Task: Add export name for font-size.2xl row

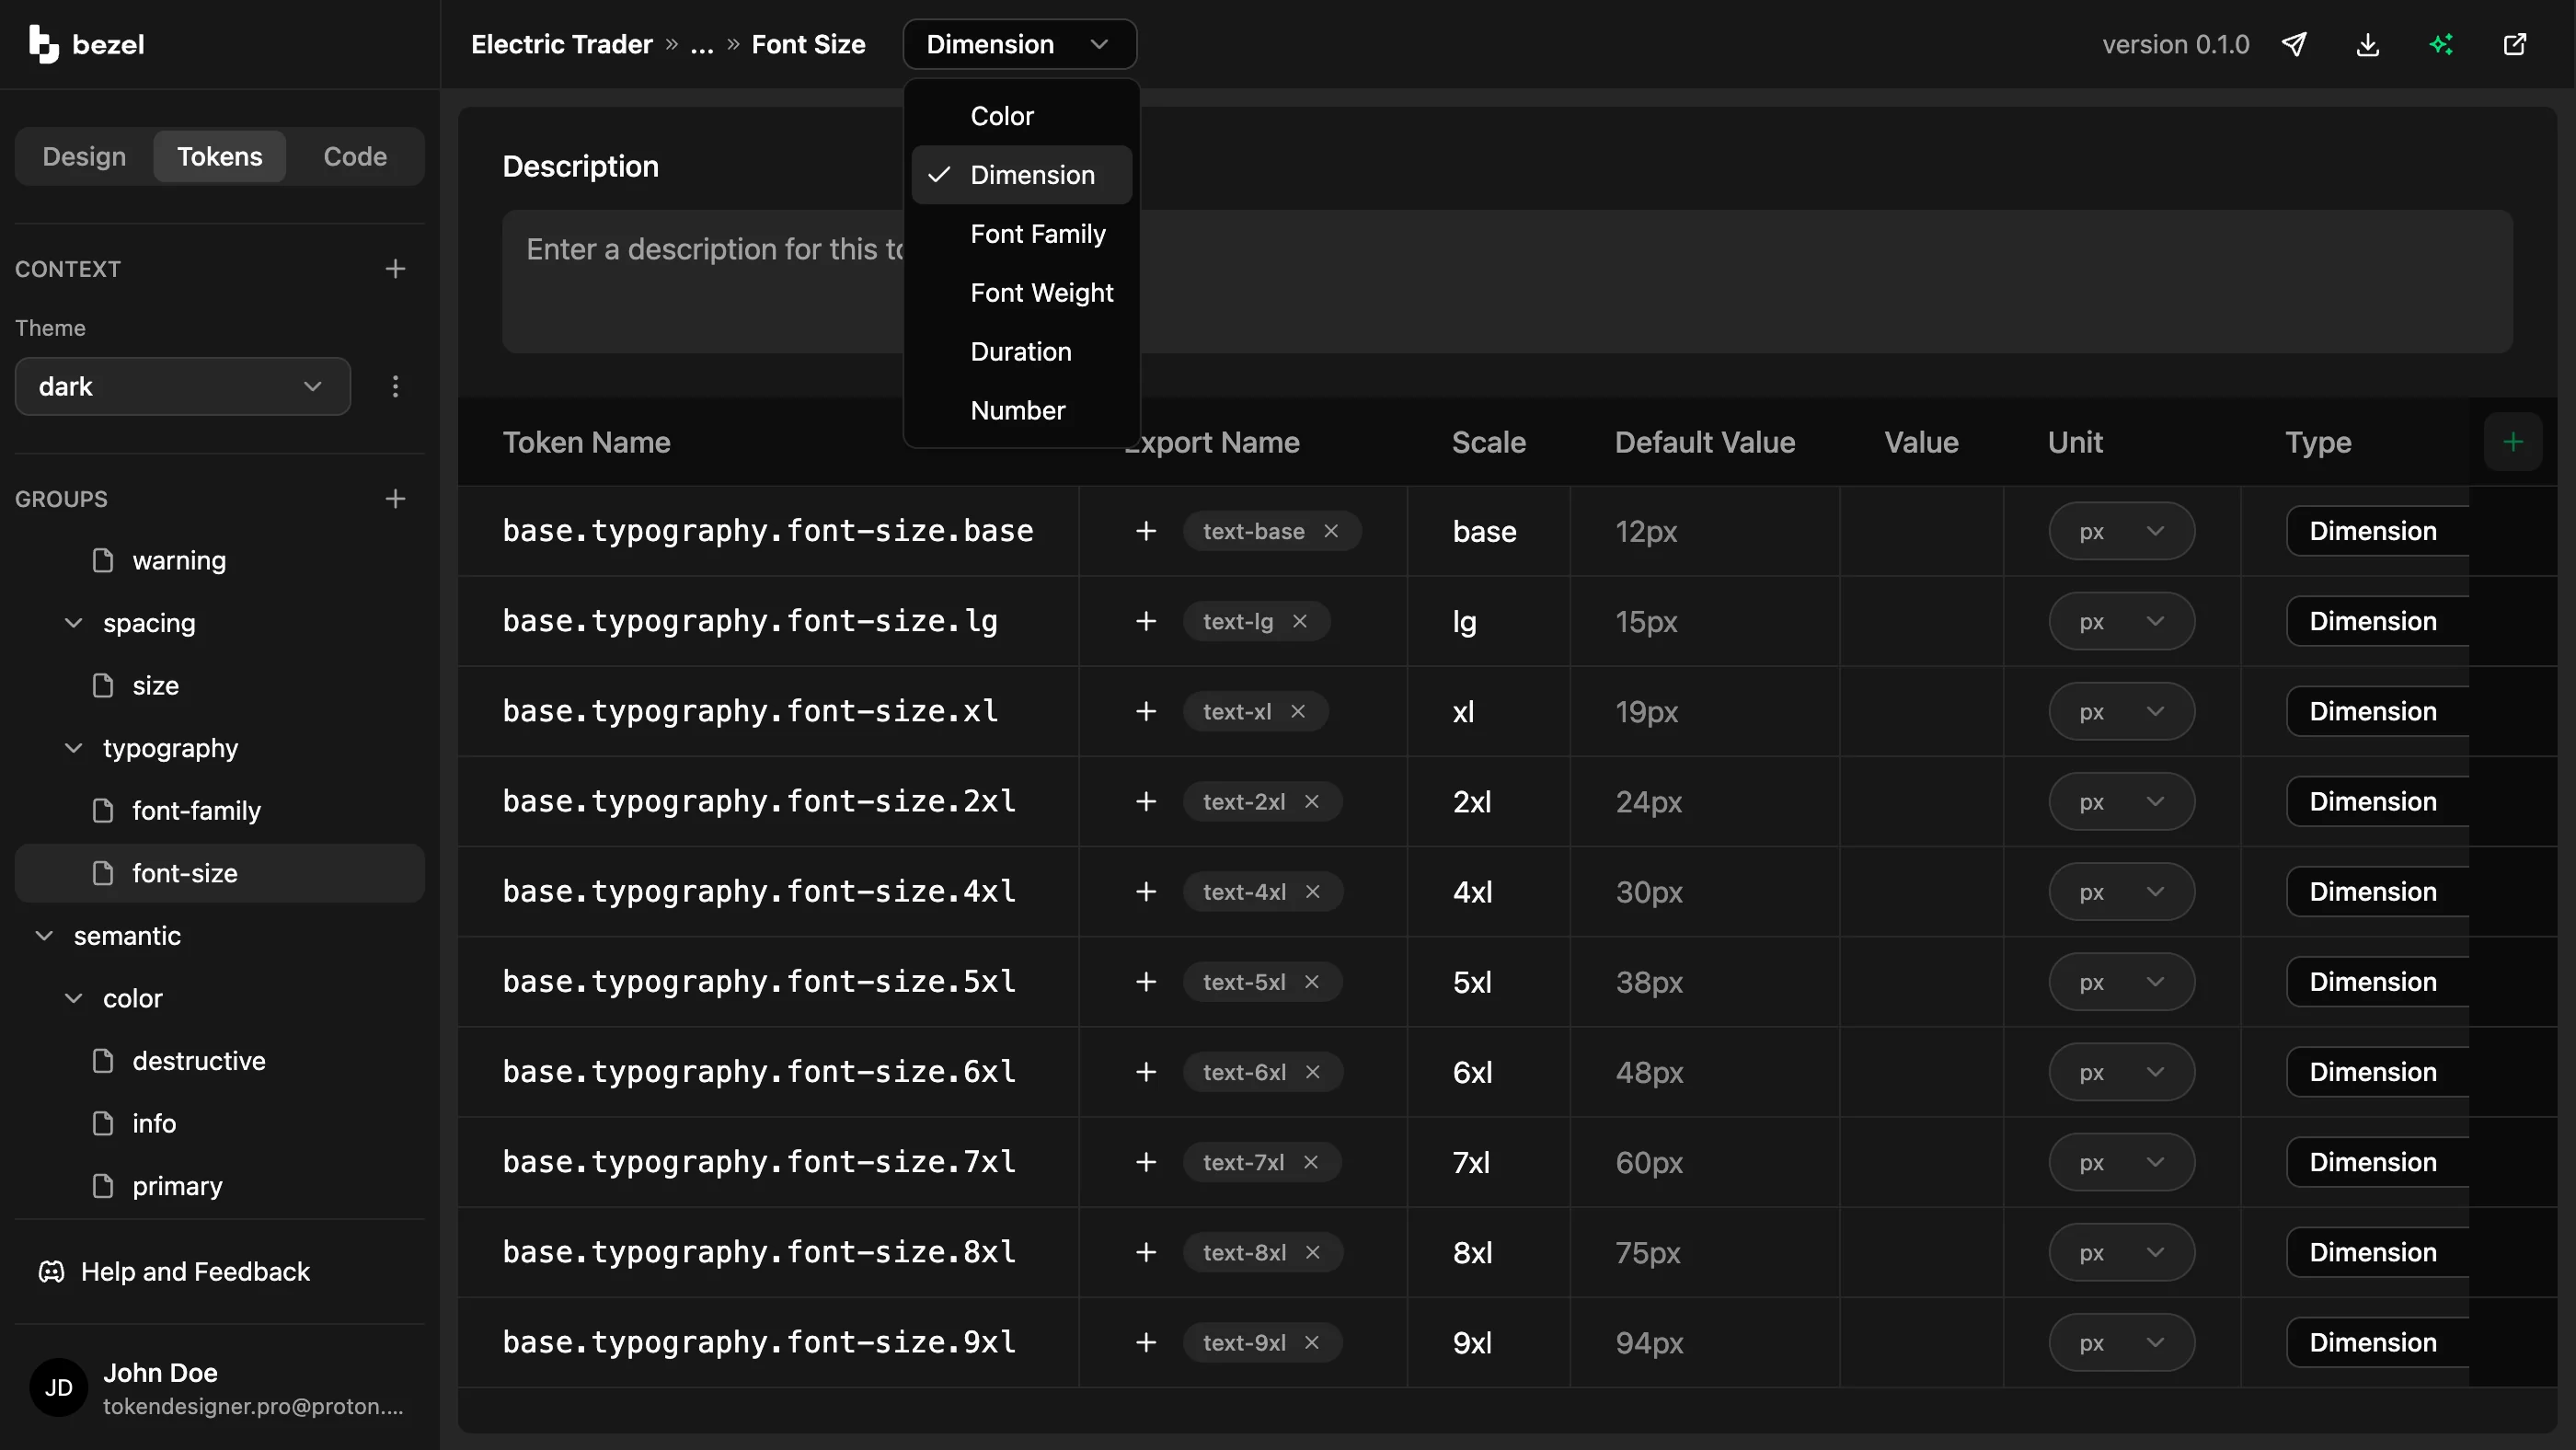Action: point(1146,801)
